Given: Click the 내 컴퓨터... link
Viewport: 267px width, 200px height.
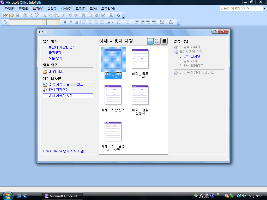Looking at the screenshot, I should (x=57, y=72).
